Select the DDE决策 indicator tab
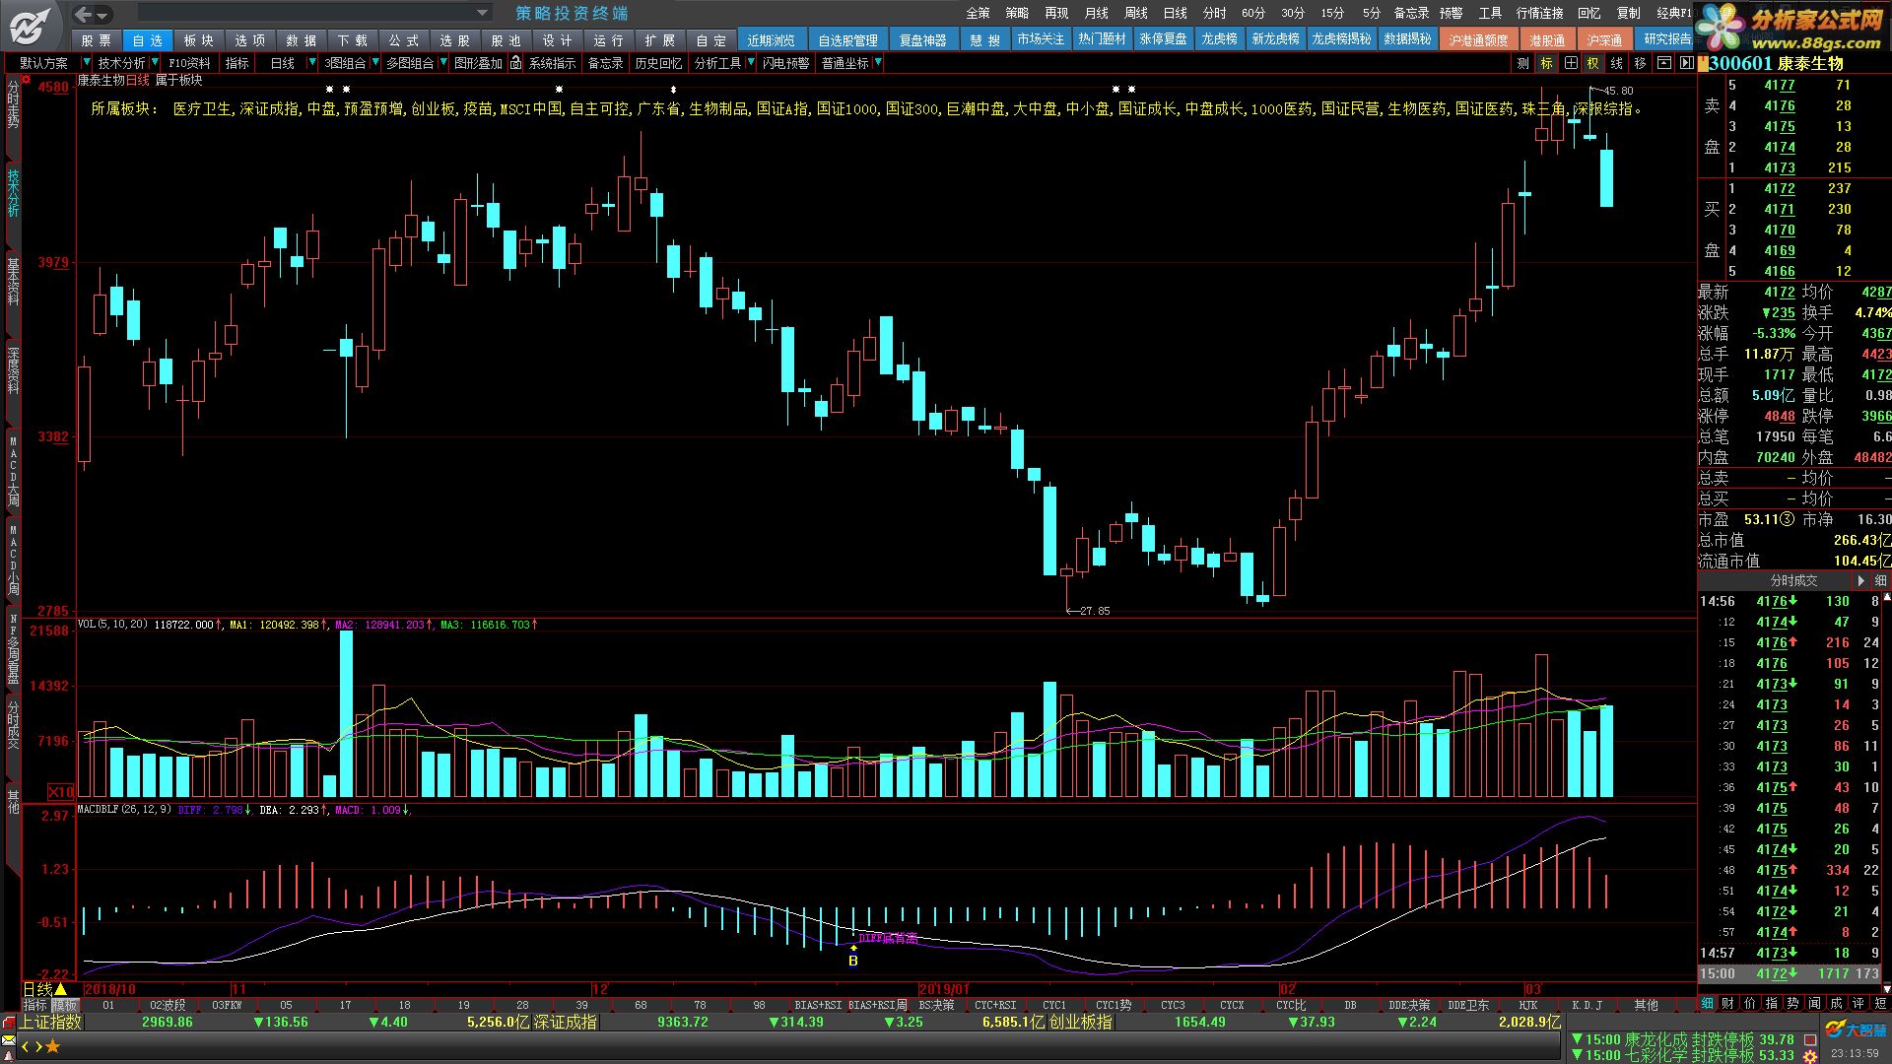 point(1409,1005)
